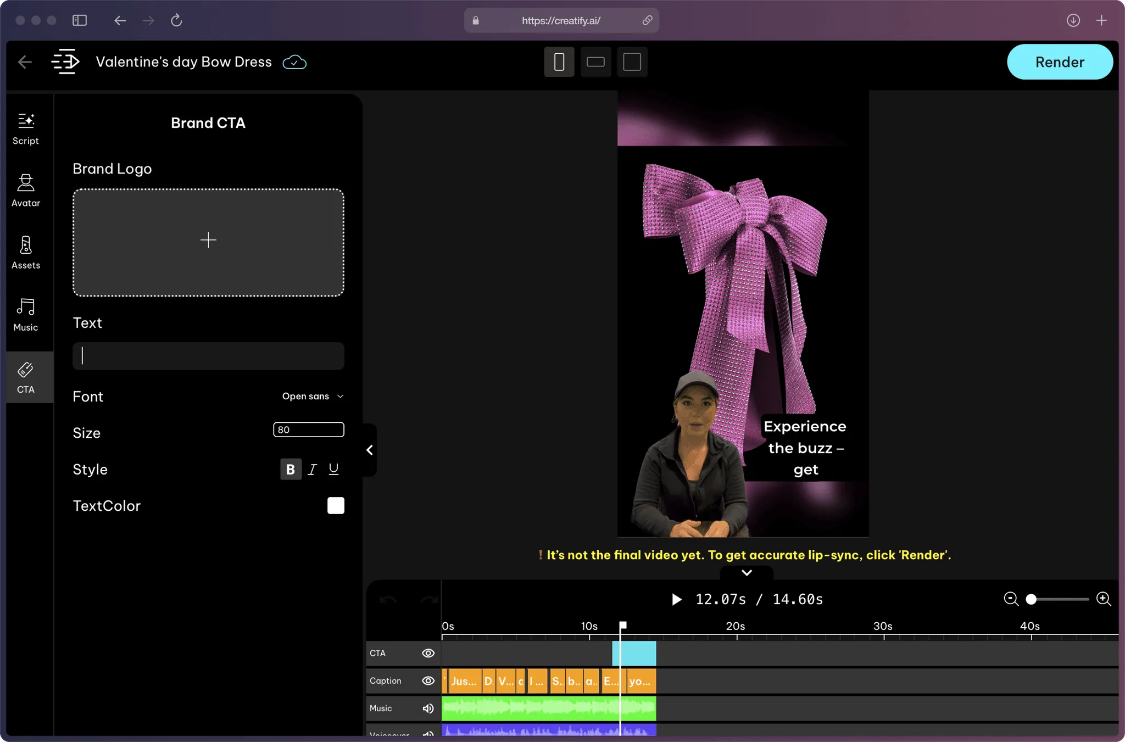Select the 'E...' caption clip
Viewport: 1125px width, 742px height.
point(610,681)
